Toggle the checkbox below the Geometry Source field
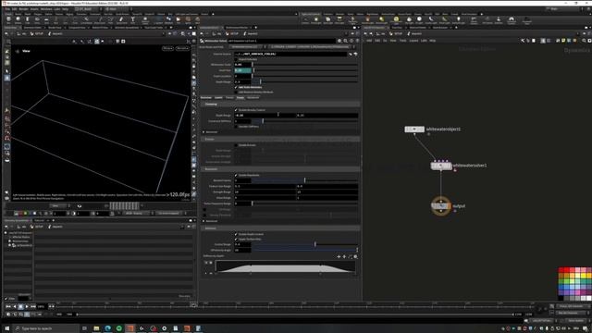 pos(236,59)
